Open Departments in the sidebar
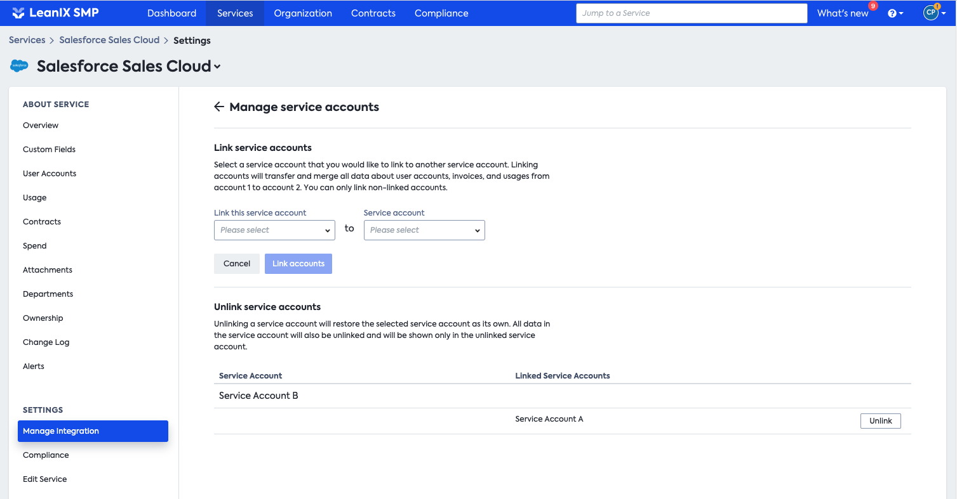Screen dimensions: 957x499 point(48,294)
